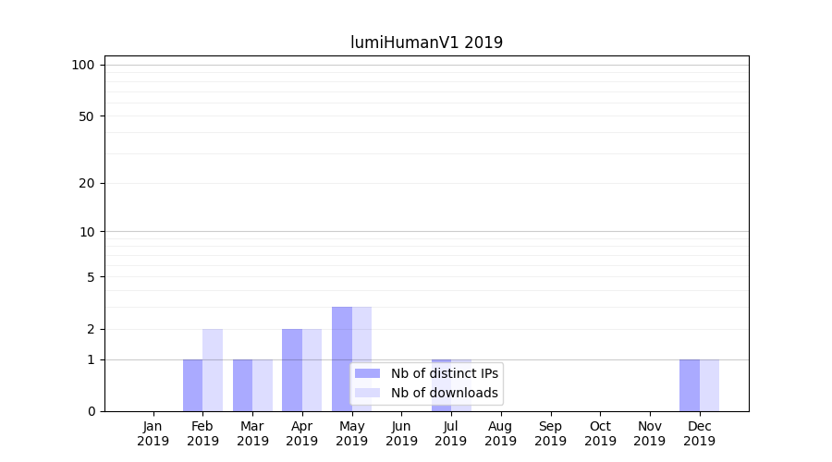Select the Apr 2019 downloads bar
This screenshot has width=832, height=462.
[312, 371]
